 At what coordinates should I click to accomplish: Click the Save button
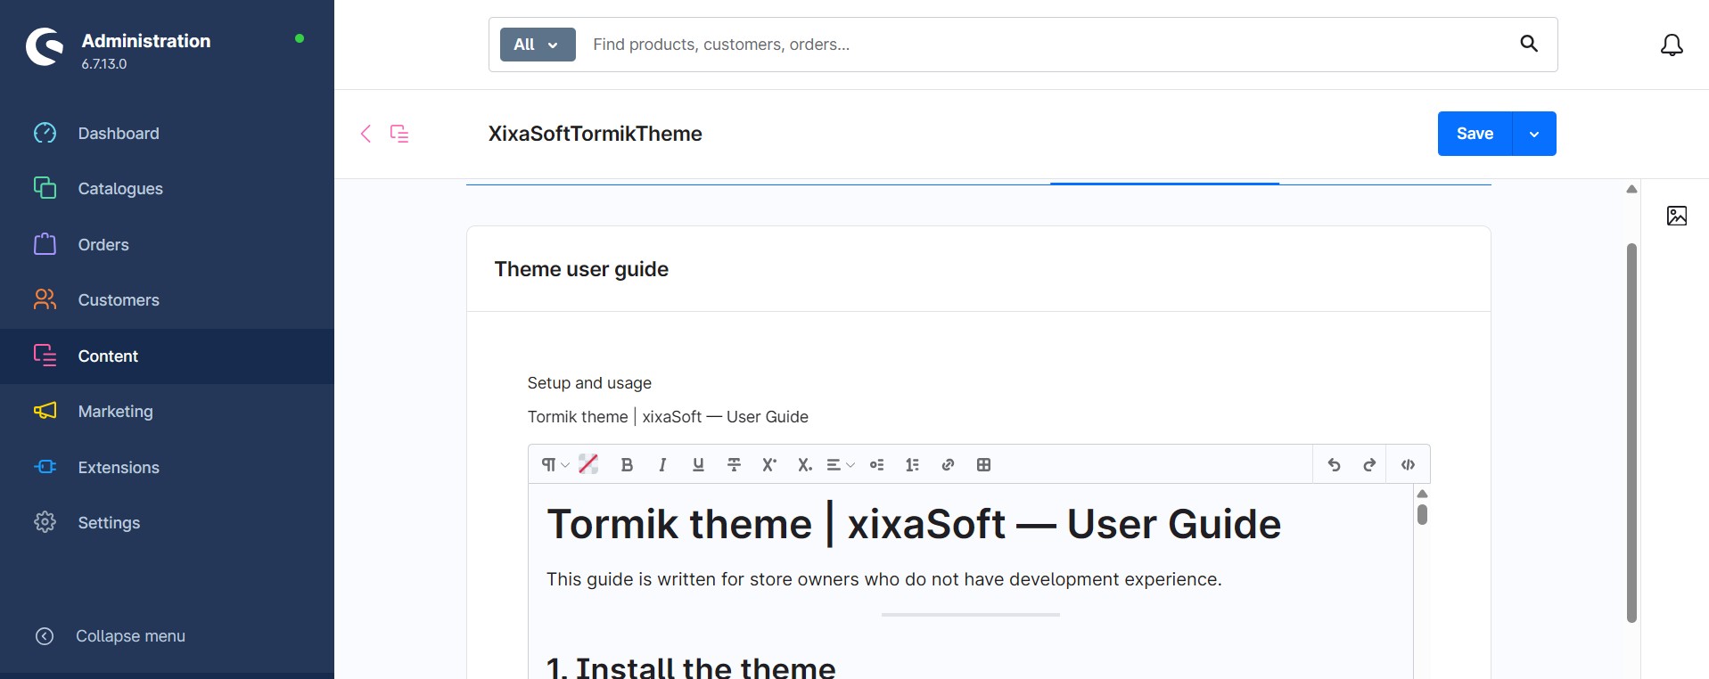point(1475,134)
